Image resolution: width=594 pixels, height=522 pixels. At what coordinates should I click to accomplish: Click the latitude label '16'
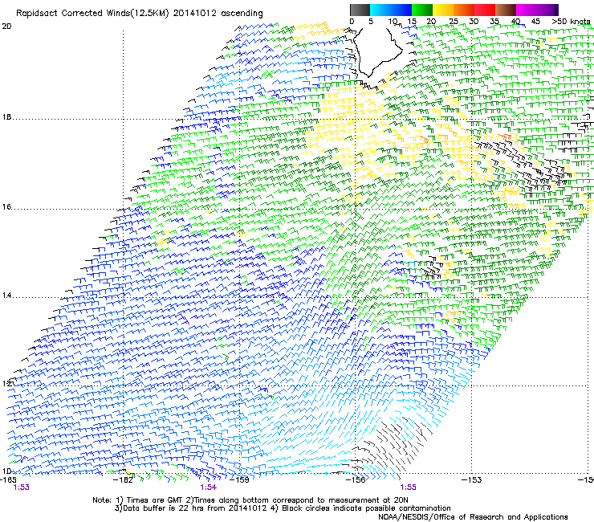[x=6, y=207]
